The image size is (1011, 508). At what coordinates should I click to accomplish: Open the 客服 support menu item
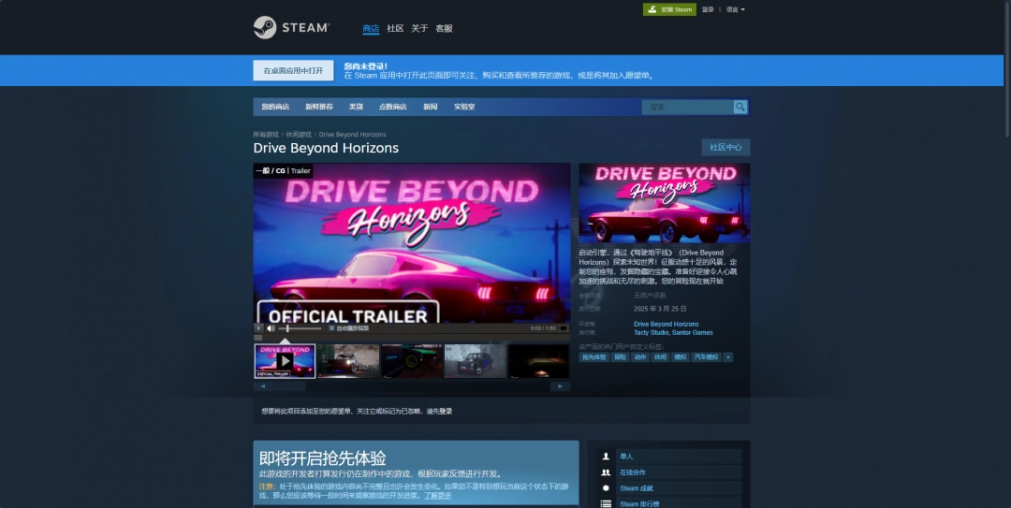[444, 28]
